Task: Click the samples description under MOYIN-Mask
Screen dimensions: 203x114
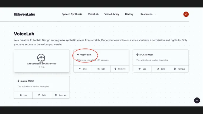Action: tap(152, 60)
